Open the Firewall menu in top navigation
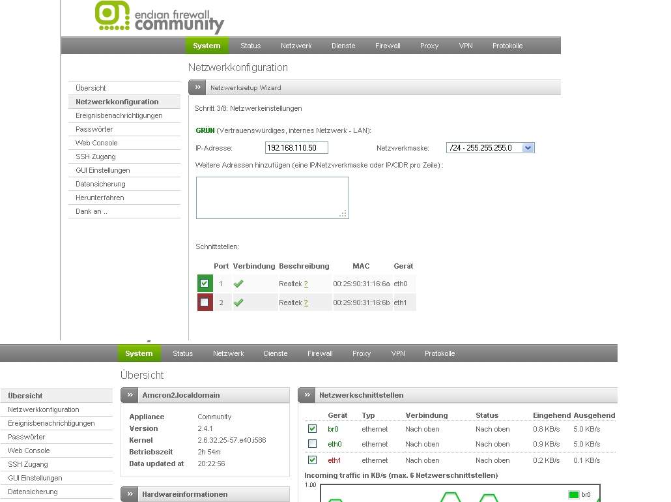The image size is (671, 502). point(388,46)
